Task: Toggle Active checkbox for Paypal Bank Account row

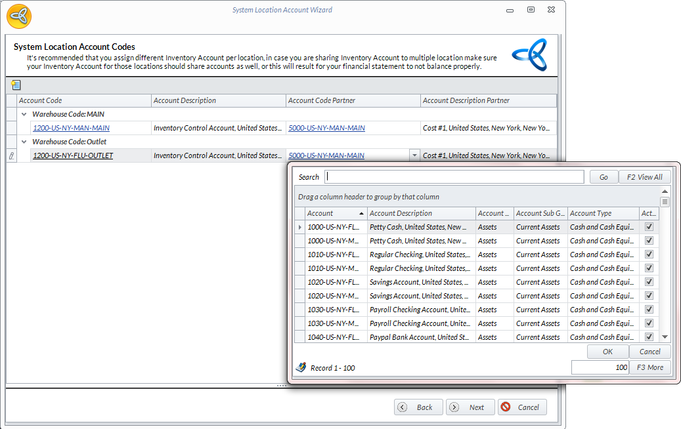Action: pyautogui.click(x=649, y=337)
